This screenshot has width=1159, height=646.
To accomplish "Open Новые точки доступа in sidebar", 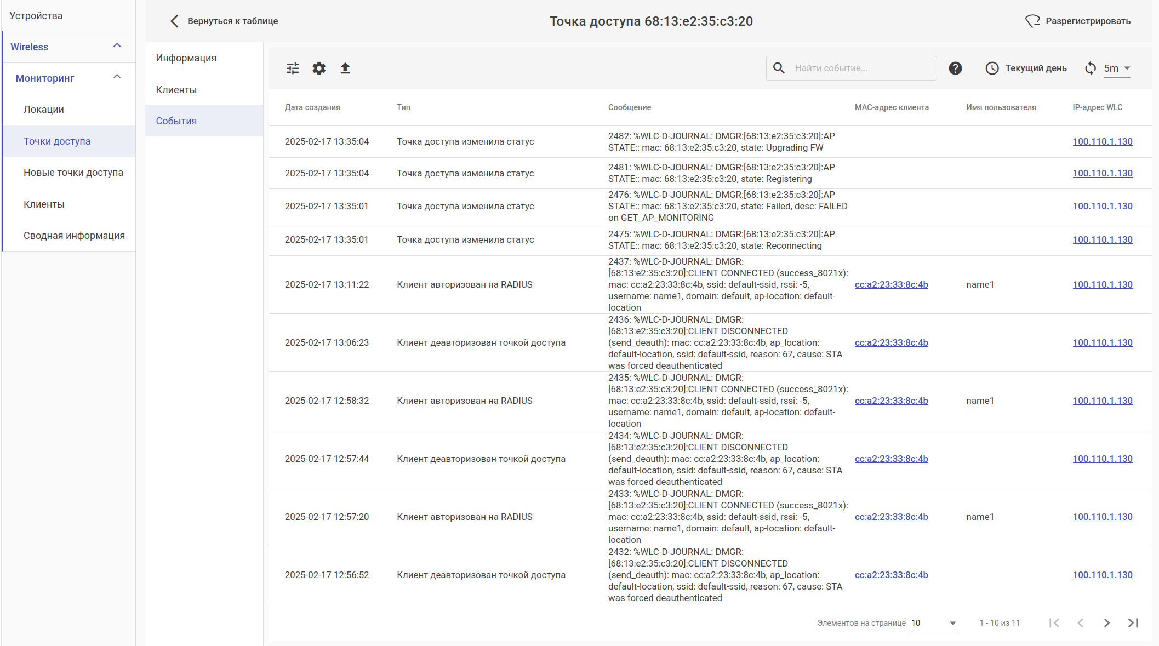I will pyautogui.click(x=73, y=173).
